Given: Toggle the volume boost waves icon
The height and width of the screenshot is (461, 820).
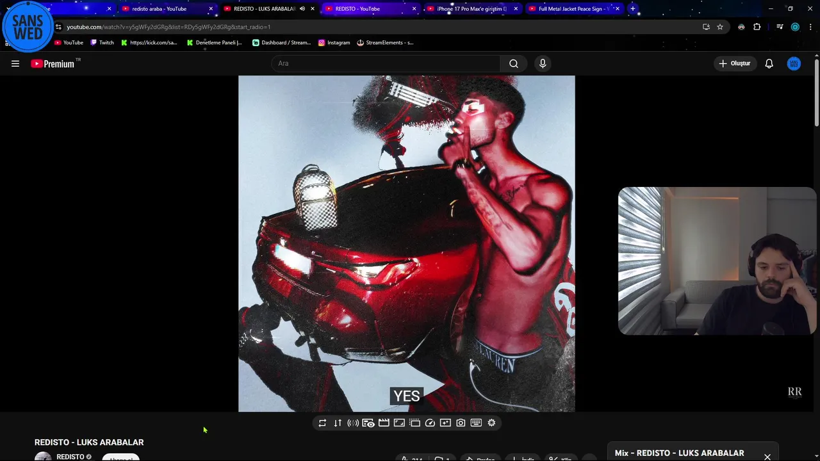Looking at the screenshot, I should (x=353, y=423).
